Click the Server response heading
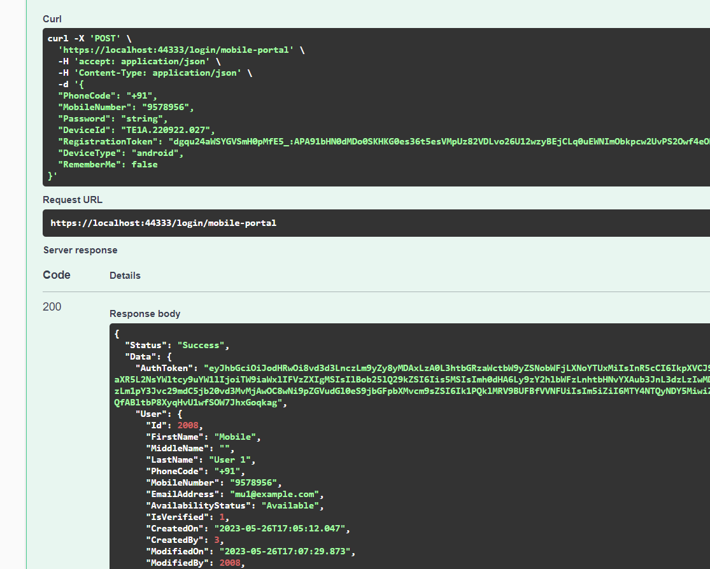The width and height of the screenshot is (710, 569). pyautogui.click(x=80, y=250)
